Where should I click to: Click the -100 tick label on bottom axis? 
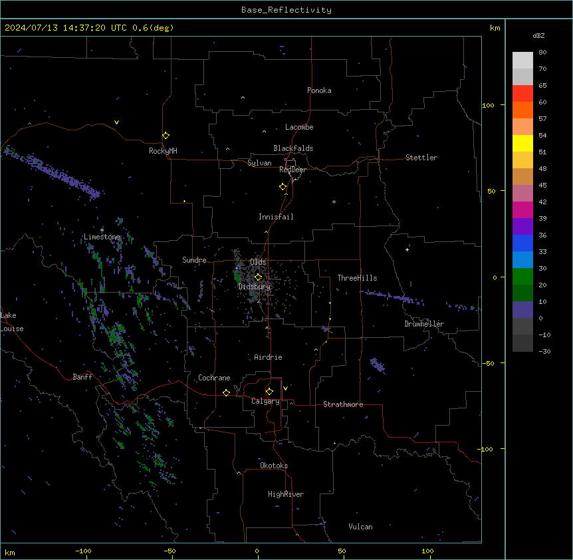pos(83,551)
